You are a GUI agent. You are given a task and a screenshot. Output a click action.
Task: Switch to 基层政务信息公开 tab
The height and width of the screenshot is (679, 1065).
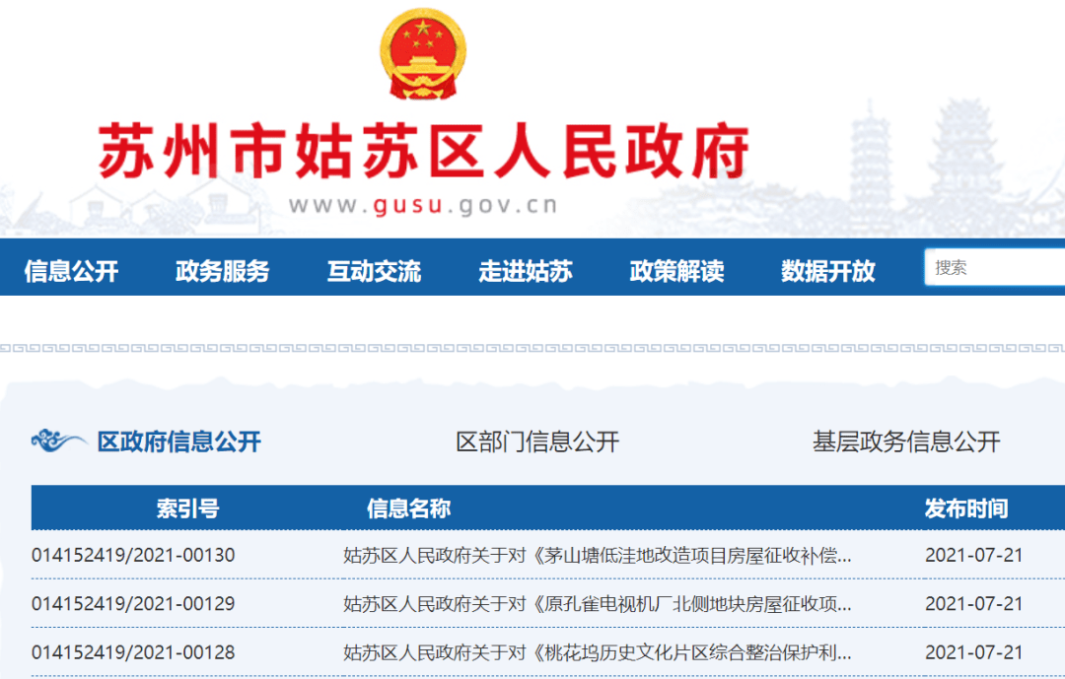[x=907, y=441]
